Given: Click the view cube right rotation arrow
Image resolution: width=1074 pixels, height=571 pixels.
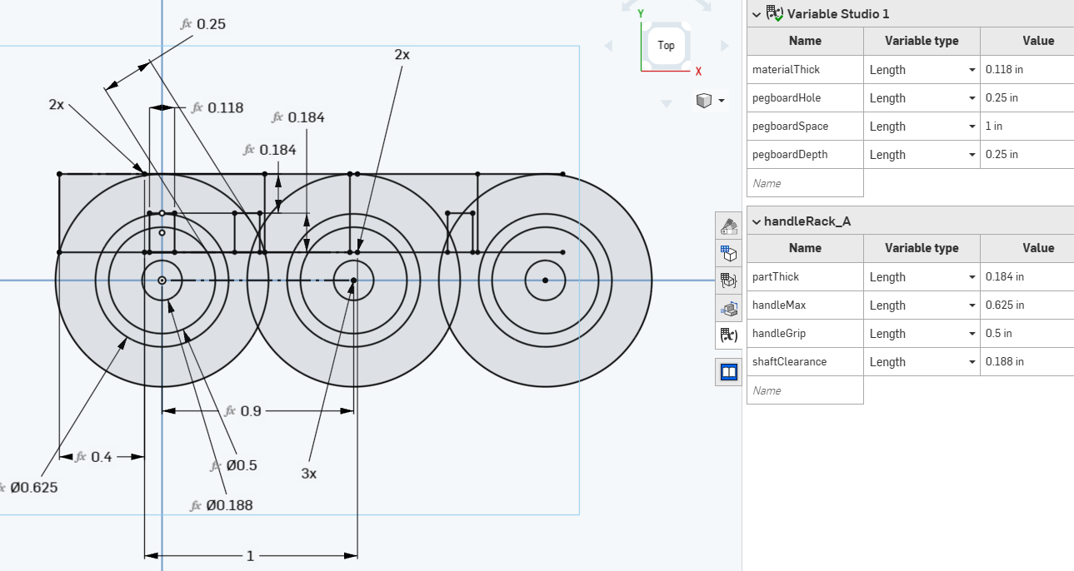Looking at the screenshot, I should coord(723,46).
